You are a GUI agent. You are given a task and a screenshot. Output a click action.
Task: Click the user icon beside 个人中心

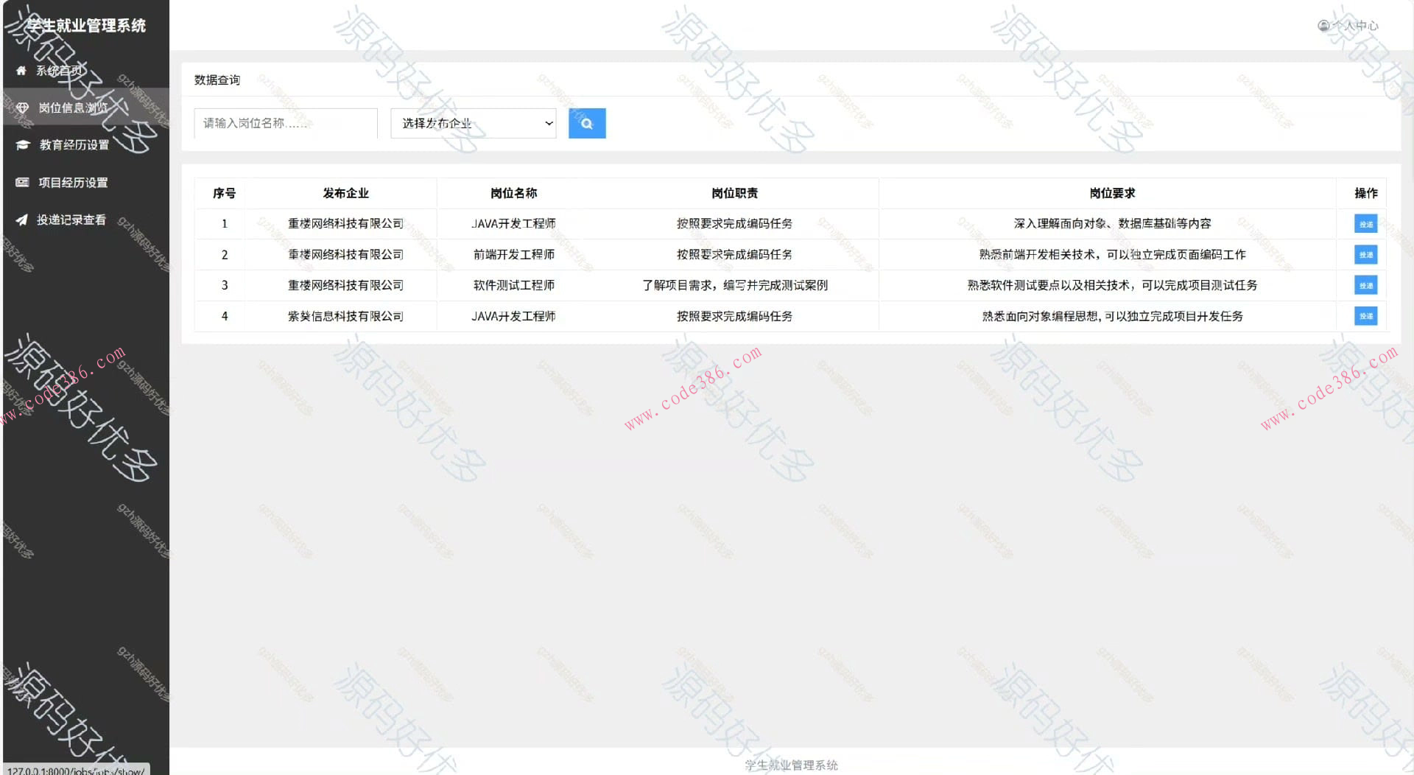click(1323, 26)
